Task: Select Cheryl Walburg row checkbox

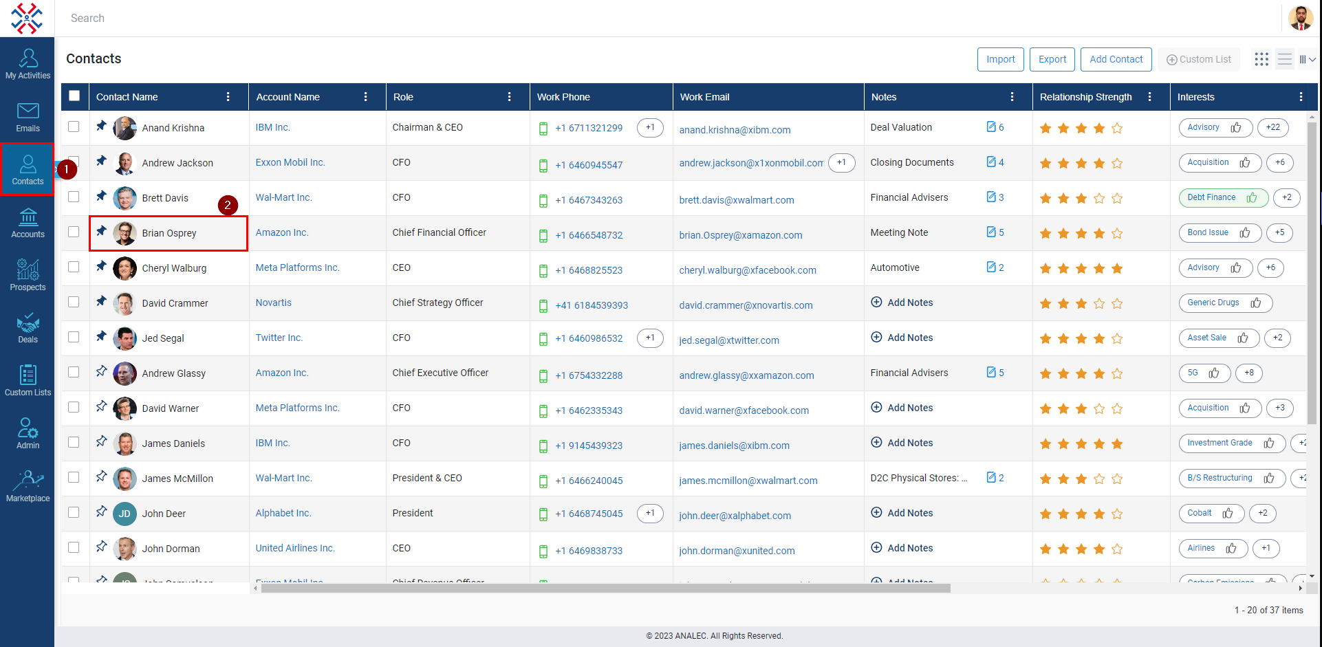Action: (74, 267)
